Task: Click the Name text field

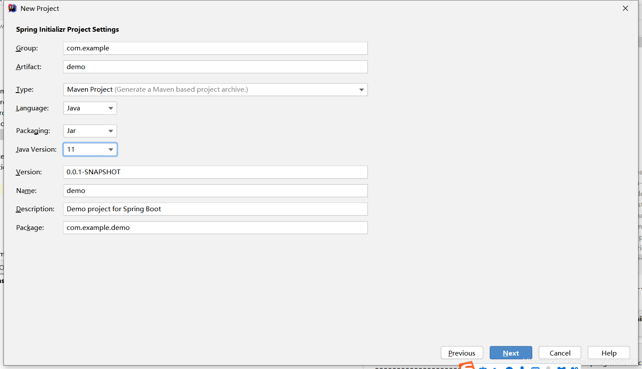Action: click(215, 191)
